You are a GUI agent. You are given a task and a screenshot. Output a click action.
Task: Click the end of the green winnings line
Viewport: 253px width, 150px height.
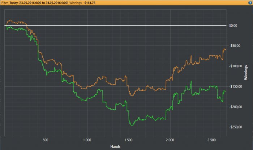click(x=226, y=91)
